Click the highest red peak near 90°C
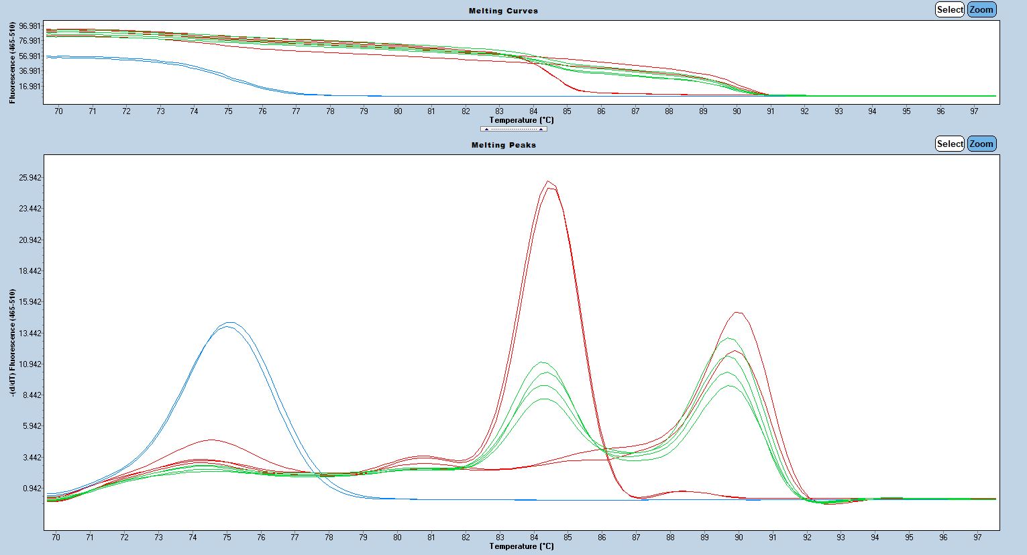The width and height of the screenshot is (1027, 555). (x=738, y=312)
